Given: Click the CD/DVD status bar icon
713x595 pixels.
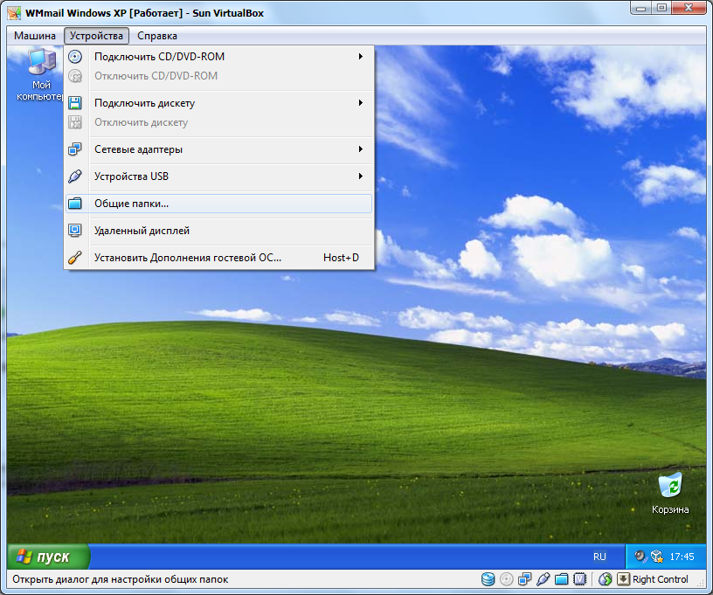Looking at the screenshot, I should pos(506,579).
